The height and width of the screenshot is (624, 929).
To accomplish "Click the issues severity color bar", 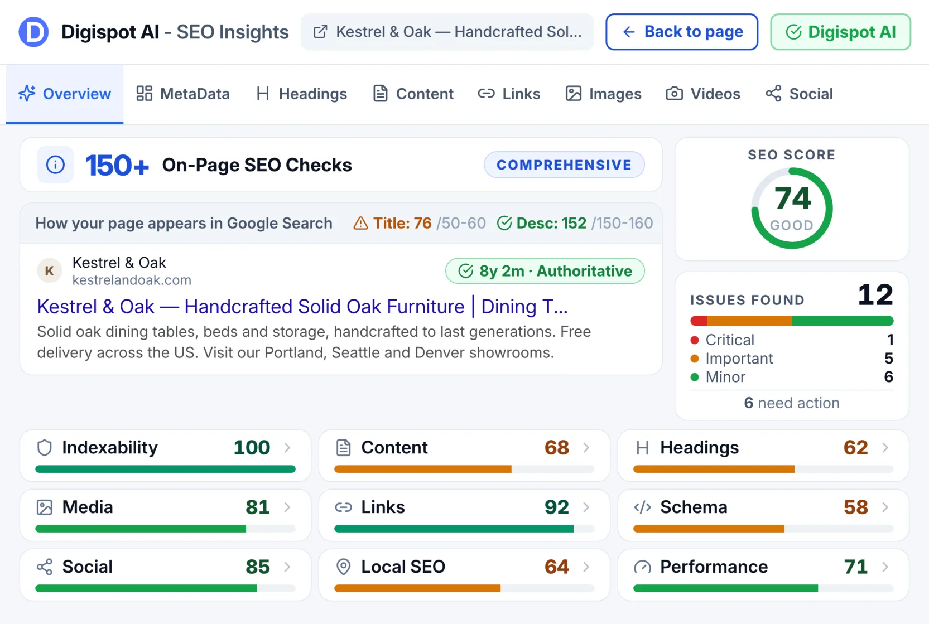I will tap(792, 321).
